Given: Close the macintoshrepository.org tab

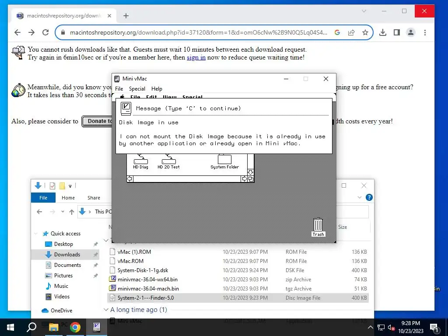Looking at the screenshot, I should (109, 16).
